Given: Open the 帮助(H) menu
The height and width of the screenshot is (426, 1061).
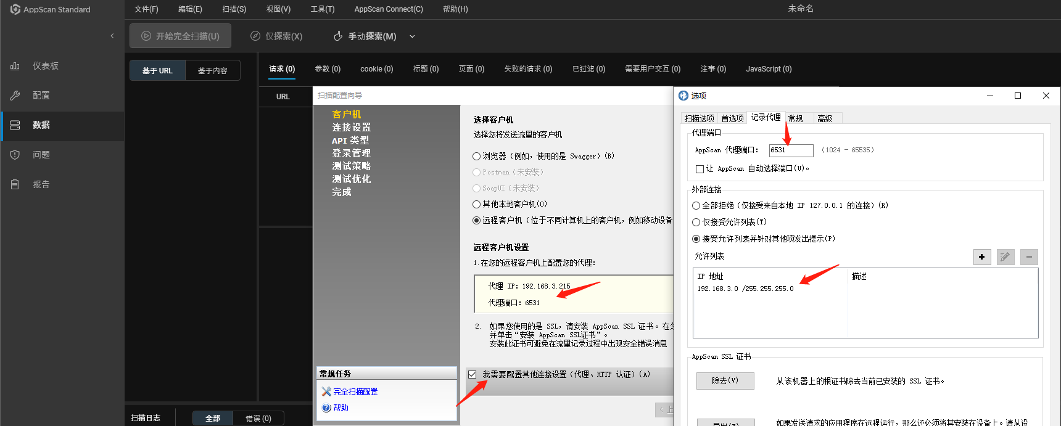Looking at the screenshot, I should [x=455, y=9].
